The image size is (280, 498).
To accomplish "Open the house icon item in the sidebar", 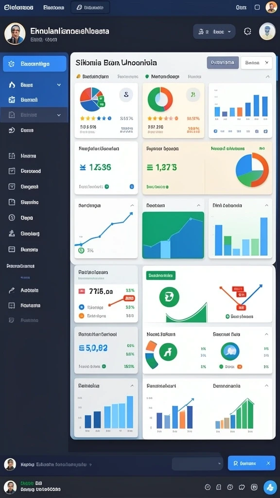I will (34, 85).
